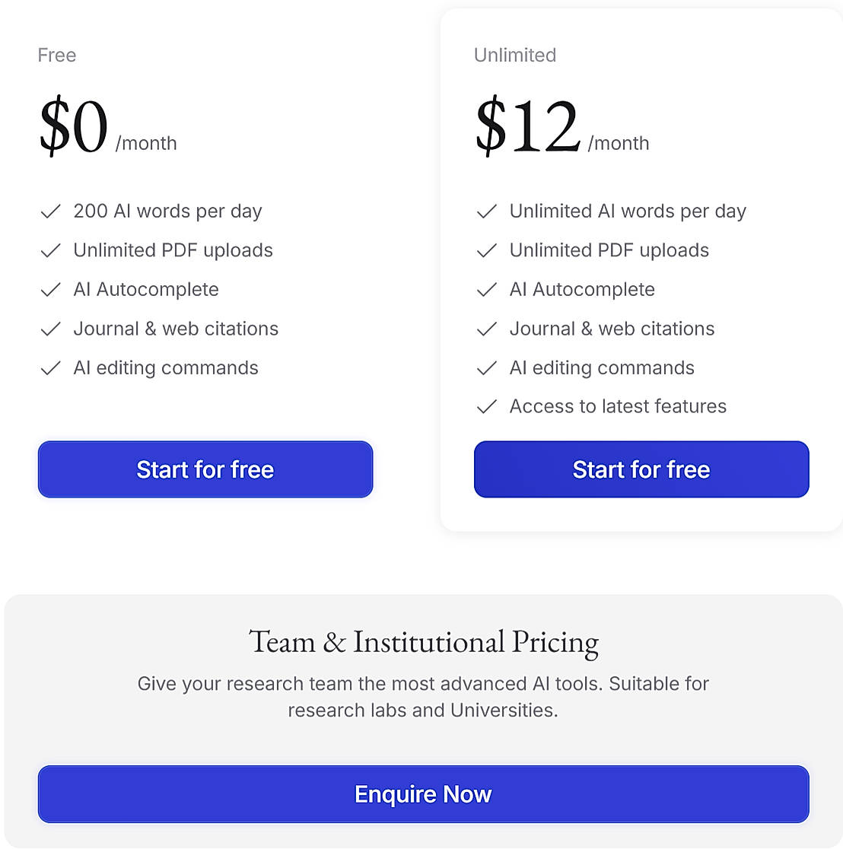Select the Unlimited plan title
The height and width of the screenshot is (849, 843).
click(x=515, y=56)
